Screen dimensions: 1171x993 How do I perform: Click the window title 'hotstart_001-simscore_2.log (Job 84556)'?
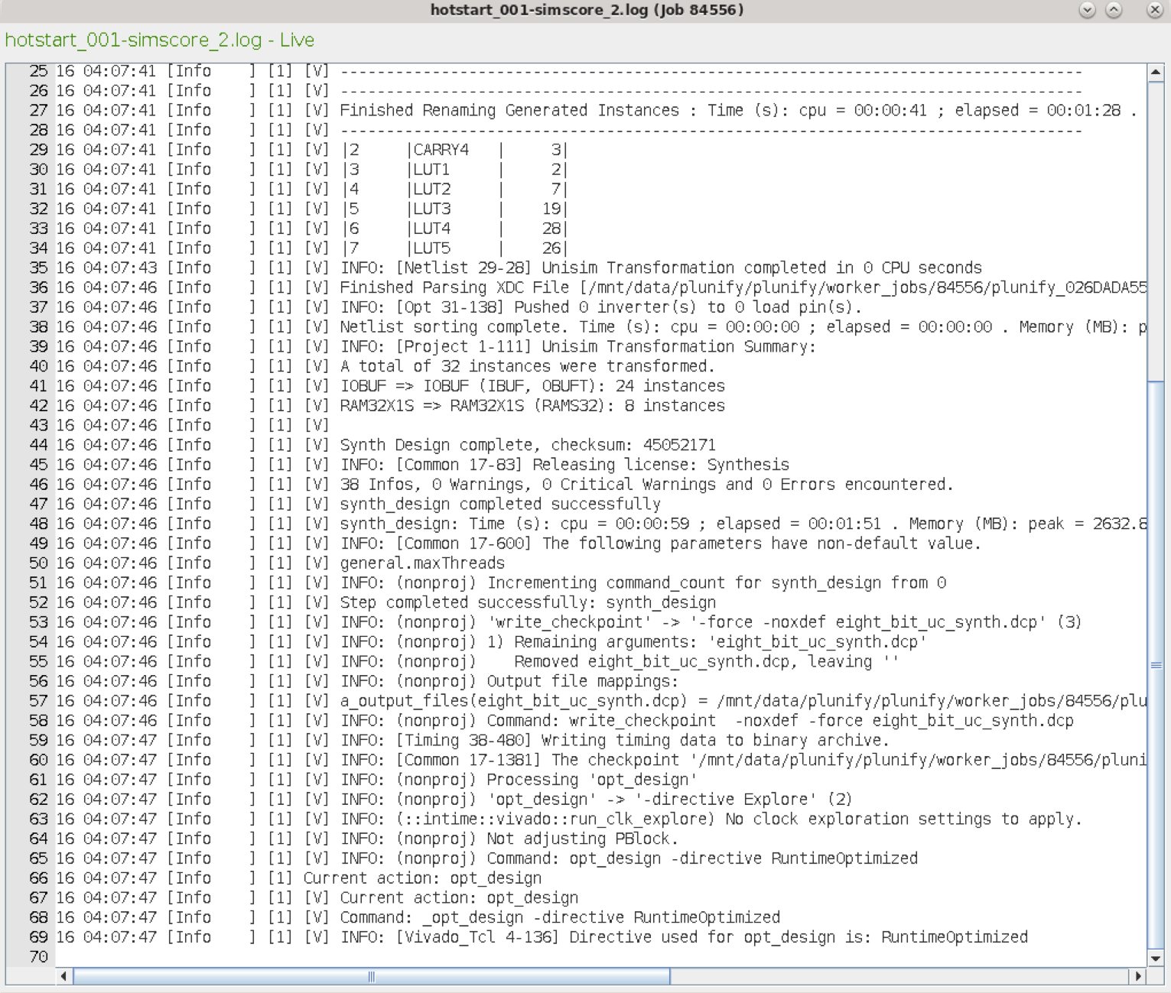587,10
